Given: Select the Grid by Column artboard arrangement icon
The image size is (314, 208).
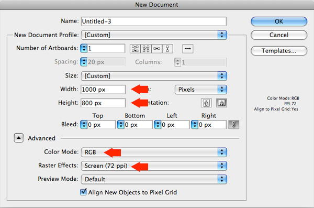Looking at the screenshot, I should (x=146, y=49).
